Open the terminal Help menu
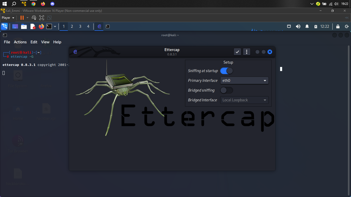The width and height of the screenshot is (351, 197). click(57, 42)
